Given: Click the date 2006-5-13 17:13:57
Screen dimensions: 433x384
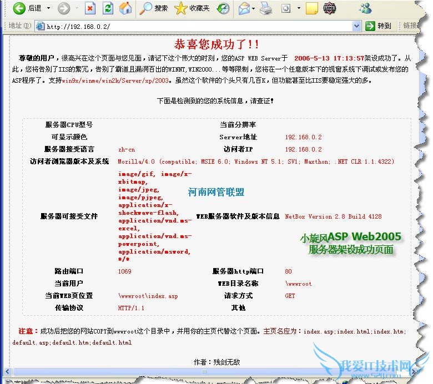Looking at the screenshot, I should tap(329, 58).
